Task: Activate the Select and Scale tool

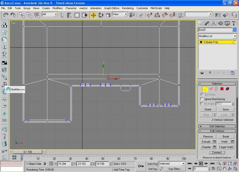Action: tap(108, 15)
